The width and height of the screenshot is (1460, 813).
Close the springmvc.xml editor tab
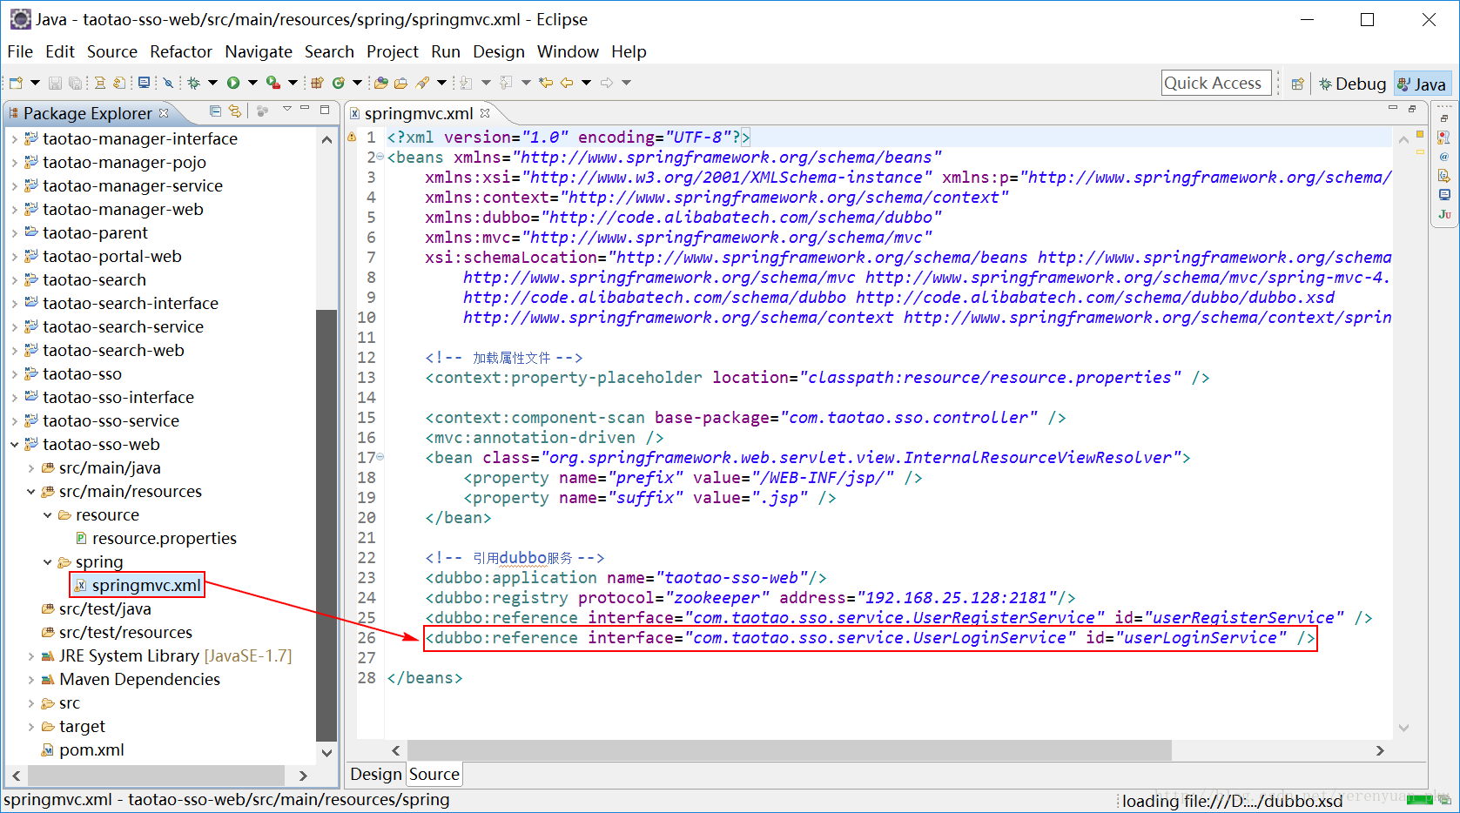[485, 113]
